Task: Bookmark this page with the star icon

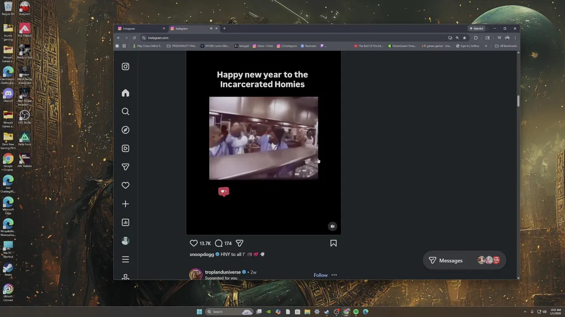Action: tap(464, 38)
